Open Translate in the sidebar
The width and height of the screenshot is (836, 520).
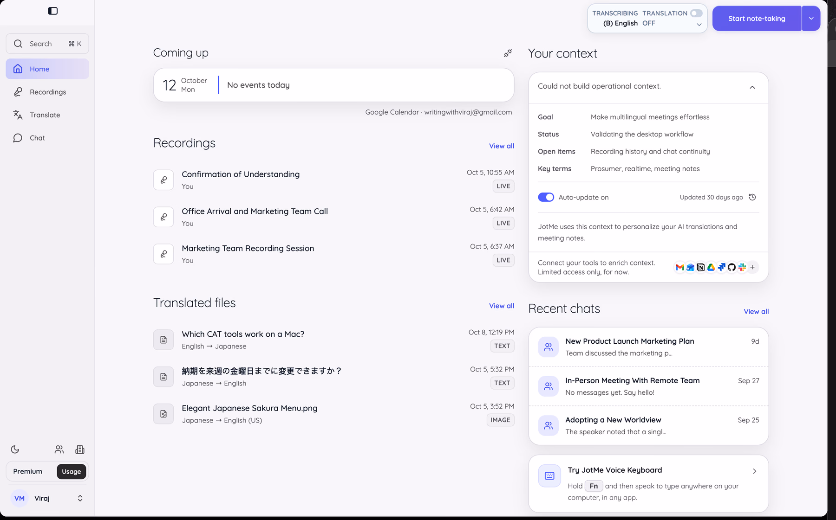point(47,115)
